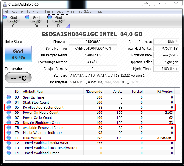Click the blue status orb for drive D:
184x166 pixels.
[x=27, y=17]
